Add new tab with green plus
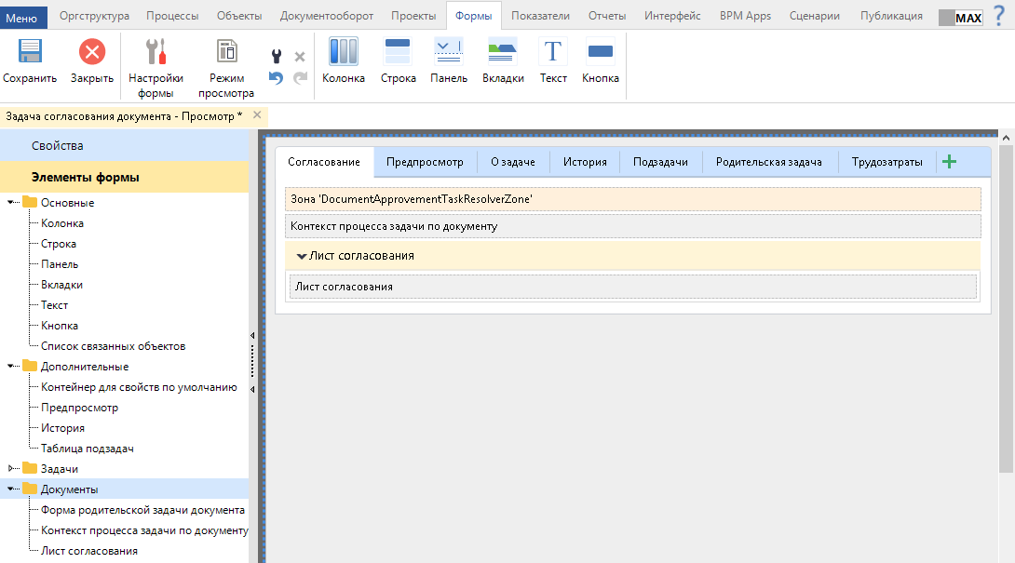Image resolution: width=1015 pixels, height=563 pixels. point(949,162)
